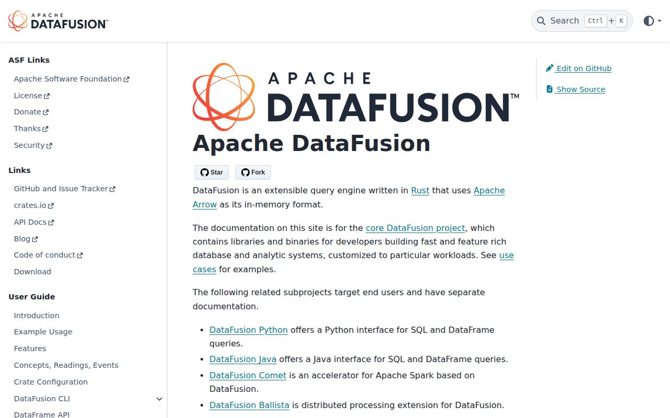The height and width of the screenshot is (418, 670).
Task: Open Download sidebar link
Action: point(32,272)
